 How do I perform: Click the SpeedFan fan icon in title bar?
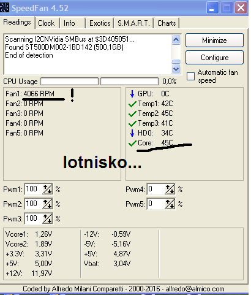point(4,7)
